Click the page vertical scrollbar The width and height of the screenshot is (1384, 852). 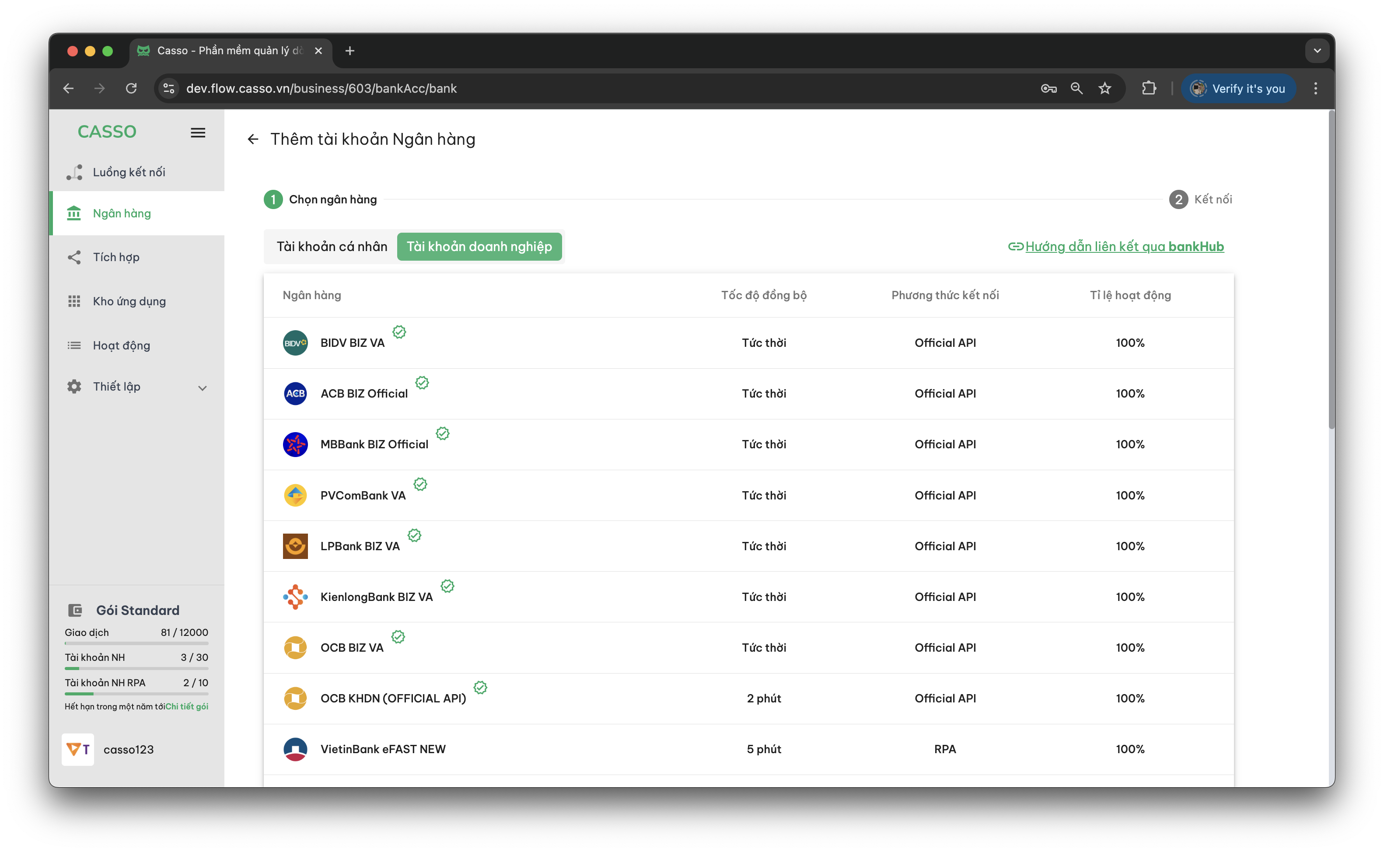tap(1331, 270)
